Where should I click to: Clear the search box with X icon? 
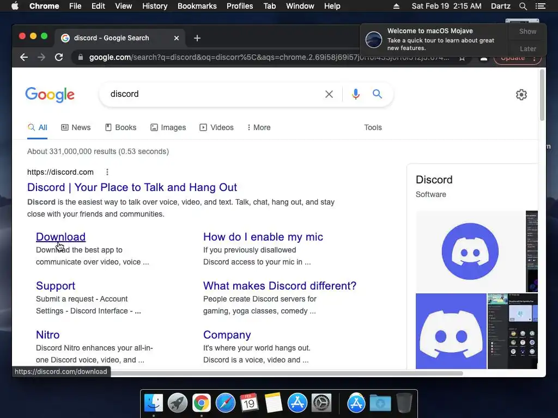point(329,94)
